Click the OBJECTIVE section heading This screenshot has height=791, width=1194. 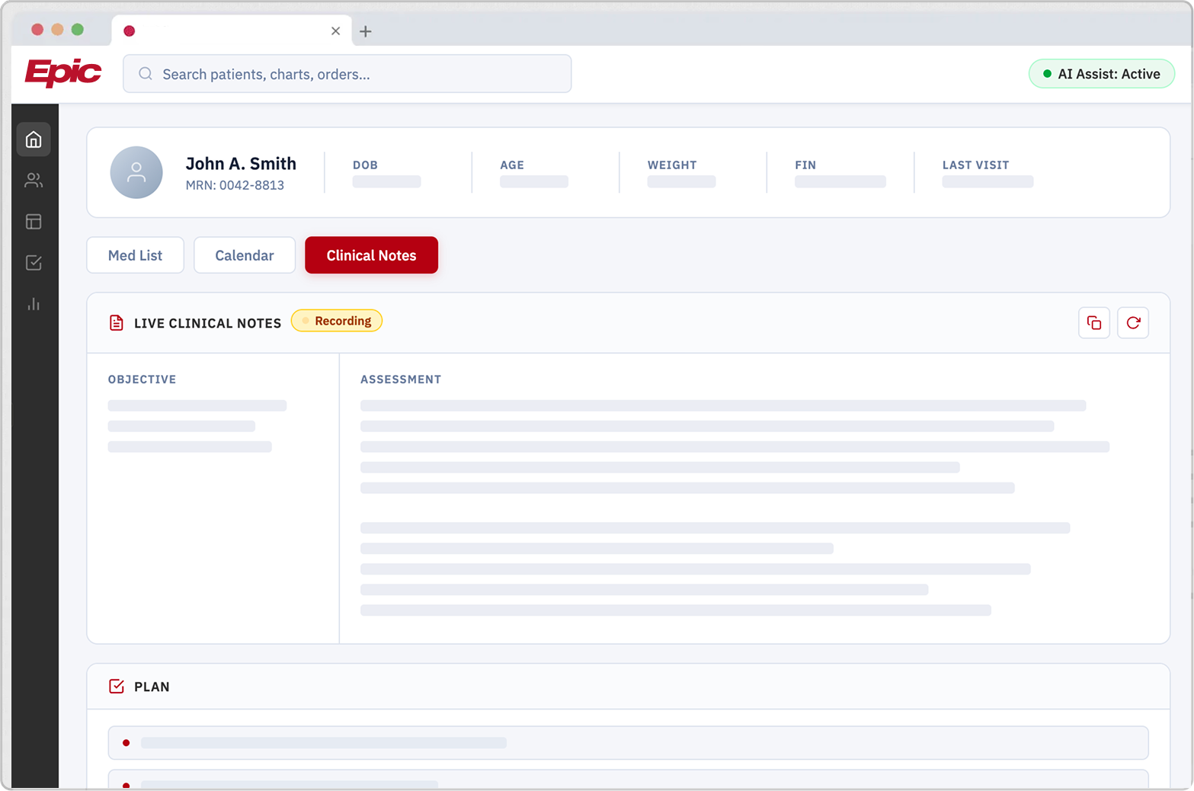tap(142, 379)
